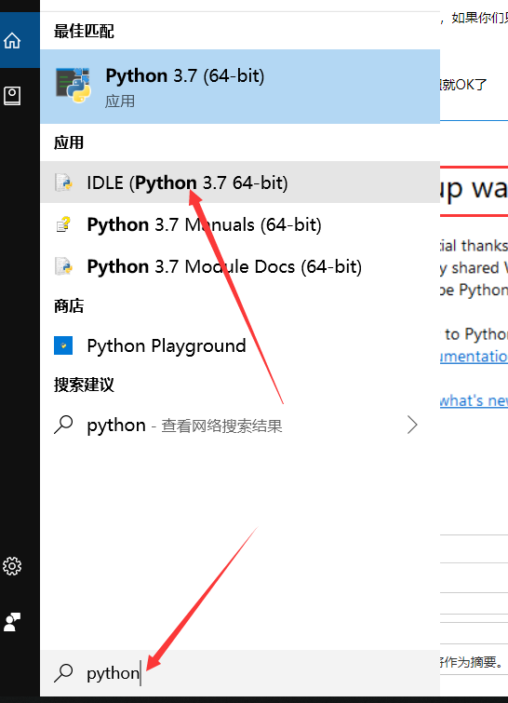Click the IDLE file icon

[63, 183]
